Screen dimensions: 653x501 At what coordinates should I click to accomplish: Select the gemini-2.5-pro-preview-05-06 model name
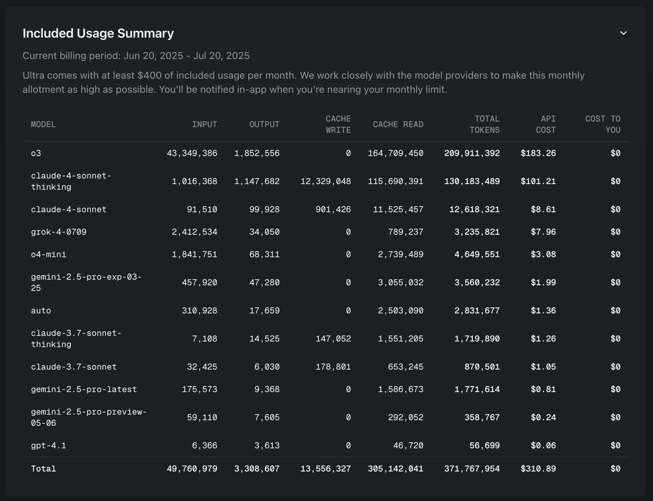89,417
